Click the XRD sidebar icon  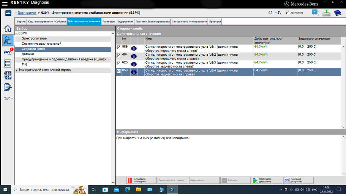(x=8, y=99)
